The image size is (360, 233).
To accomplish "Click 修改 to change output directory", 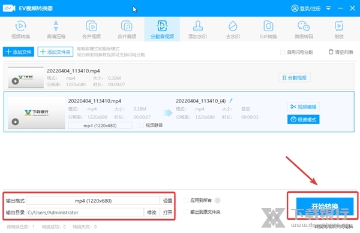I will click(152, 213).
